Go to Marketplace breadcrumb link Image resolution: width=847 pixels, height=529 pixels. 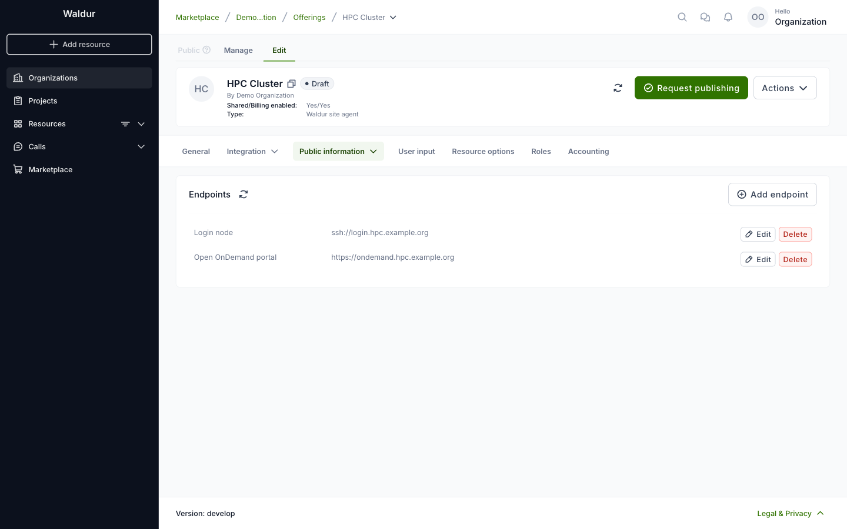(197, 18)
